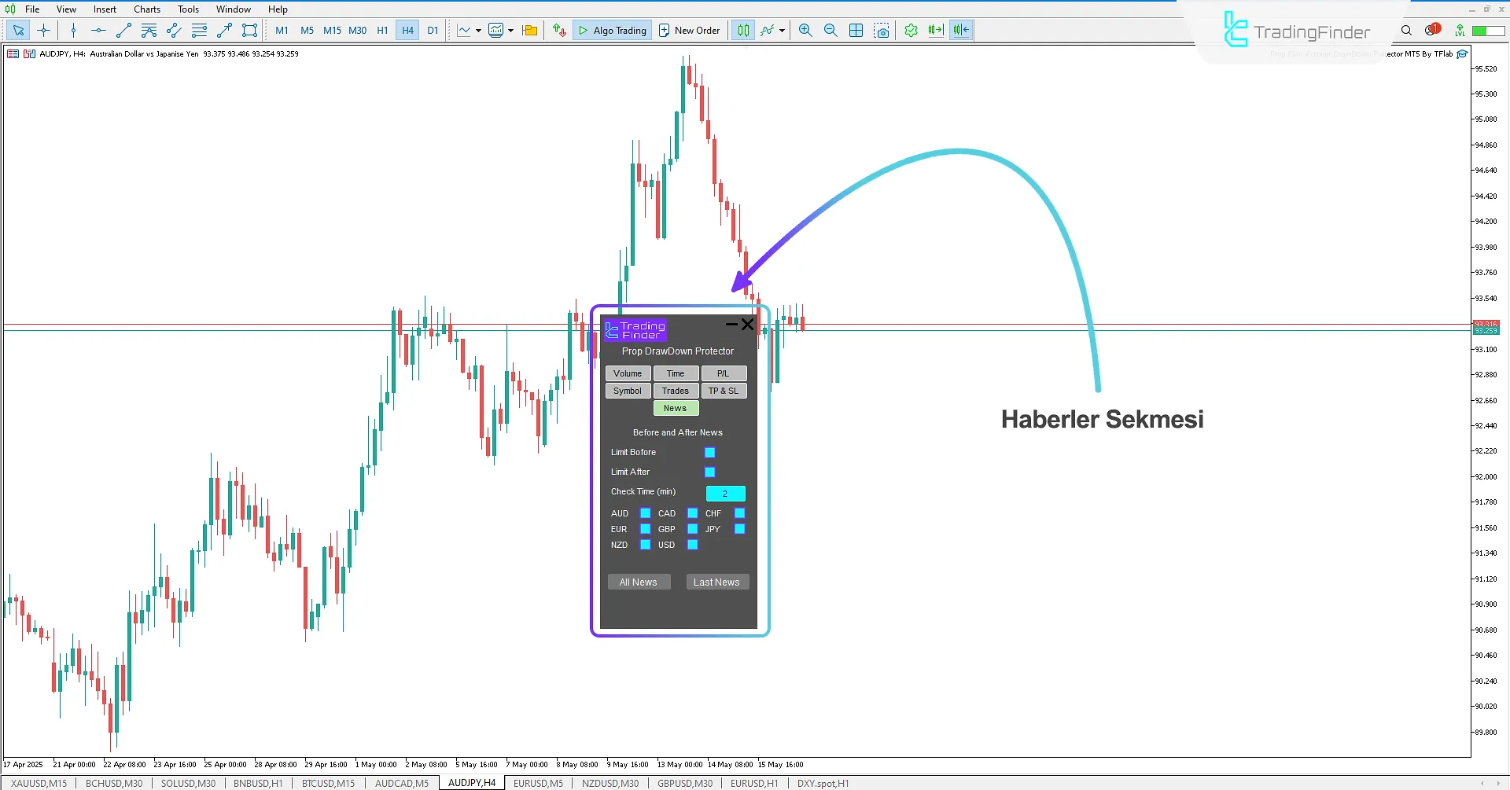Switch to the EURUSD,M5 chart tab
Image resolution: width=1510 pixels, height=790 pixels.
(x=538, y=783)
